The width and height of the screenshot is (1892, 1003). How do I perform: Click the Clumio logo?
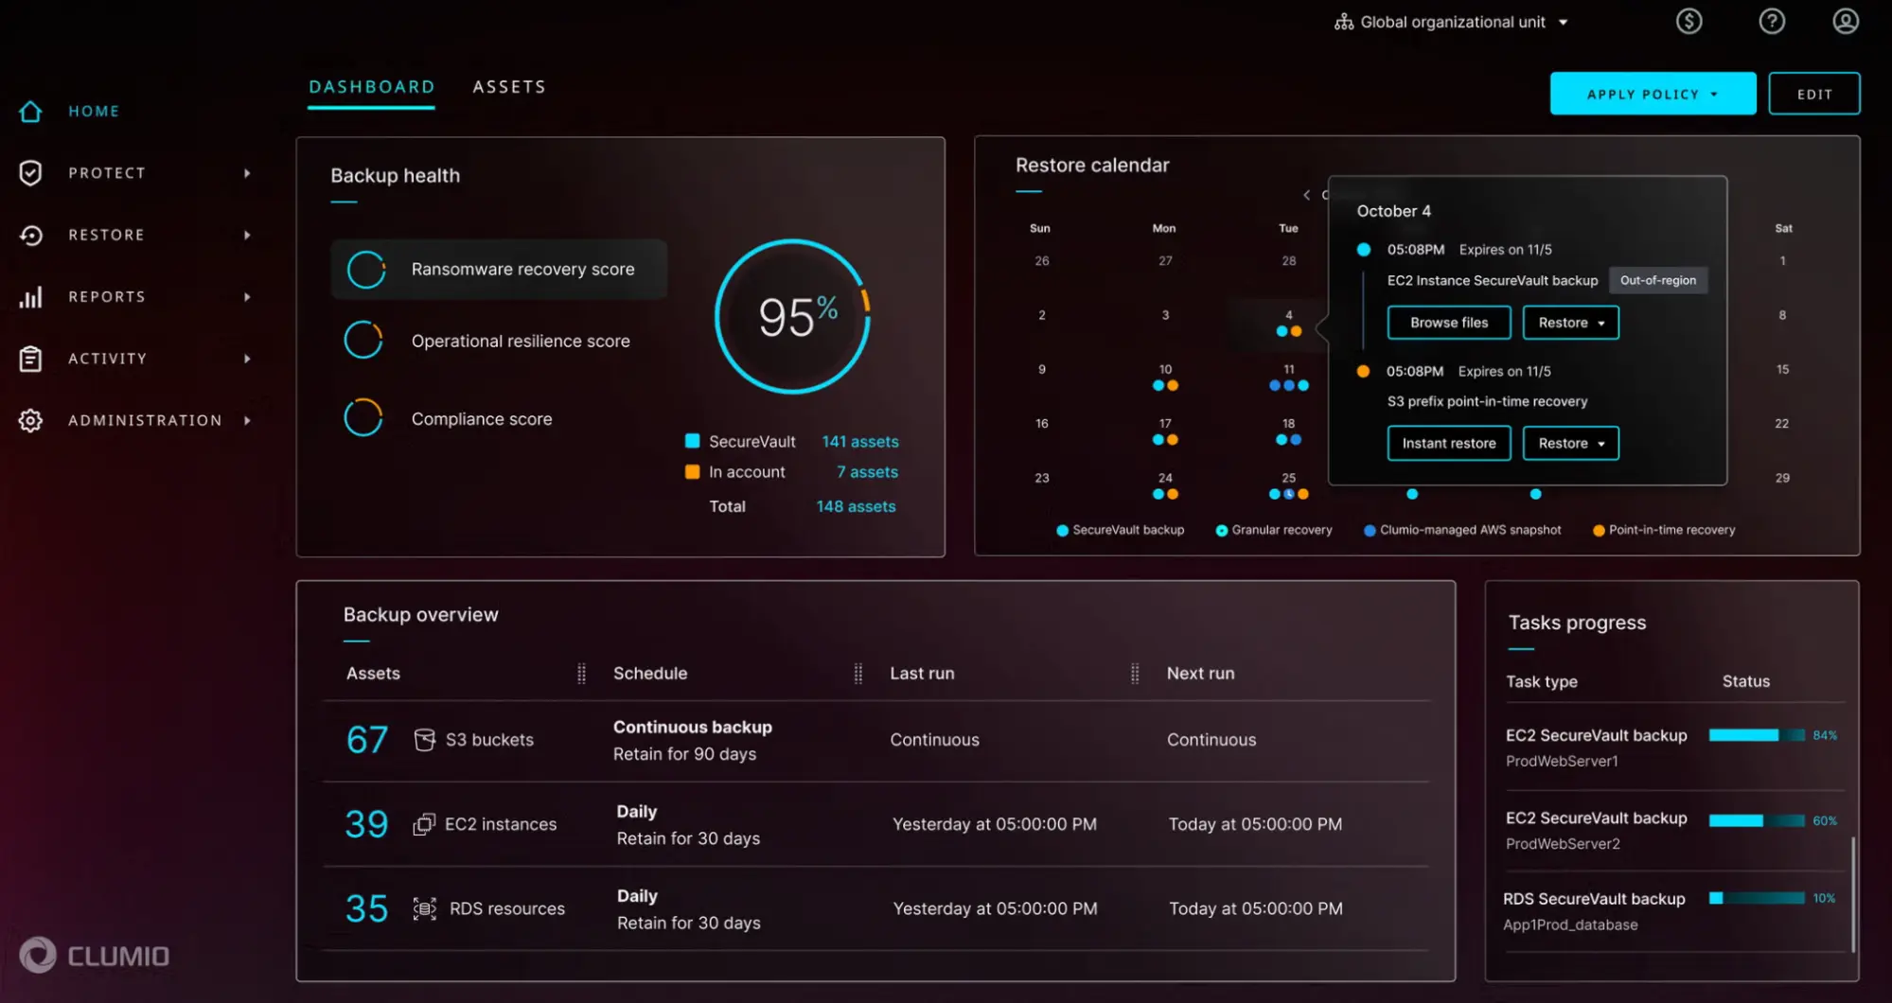click(95, 956)
